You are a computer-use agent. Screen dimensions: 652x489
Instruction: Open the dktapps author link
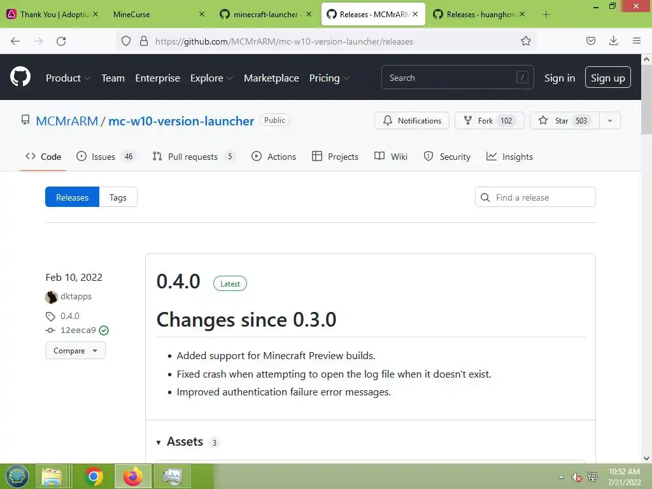[76, 297]
